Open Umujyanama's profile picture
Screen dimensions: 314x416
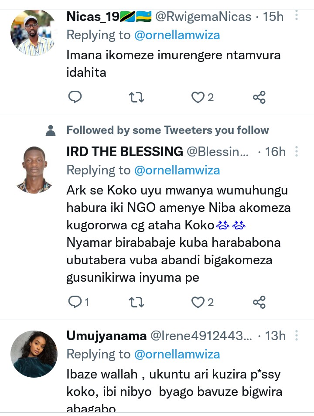[34, 354]
